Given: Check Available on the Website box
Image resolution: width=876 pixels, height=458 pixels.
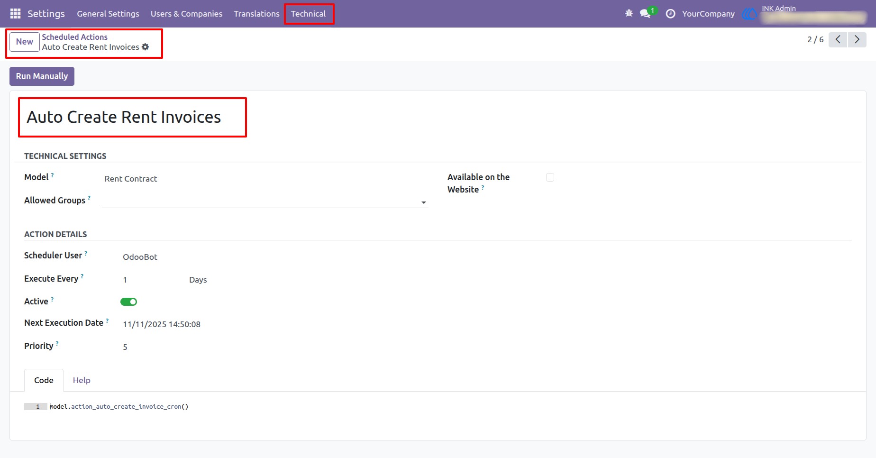Looking at the screenshot, I should [550, 177].
